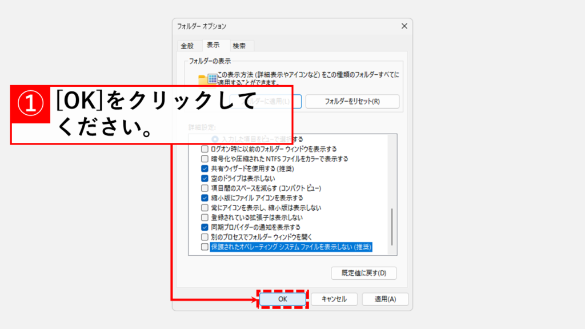Click the キャンセル button

tap(334, 299)
